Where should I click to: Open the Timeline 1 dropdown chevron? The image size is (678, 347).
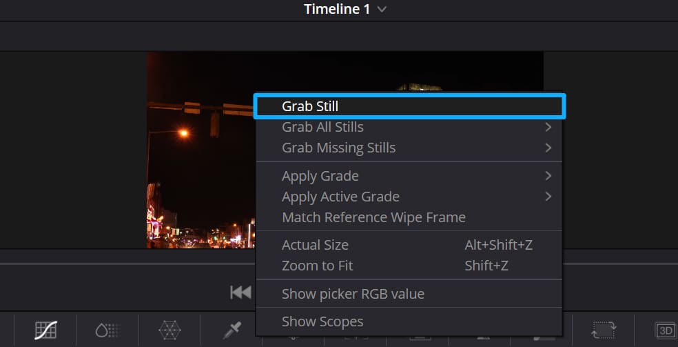click(x=382, y=10)
